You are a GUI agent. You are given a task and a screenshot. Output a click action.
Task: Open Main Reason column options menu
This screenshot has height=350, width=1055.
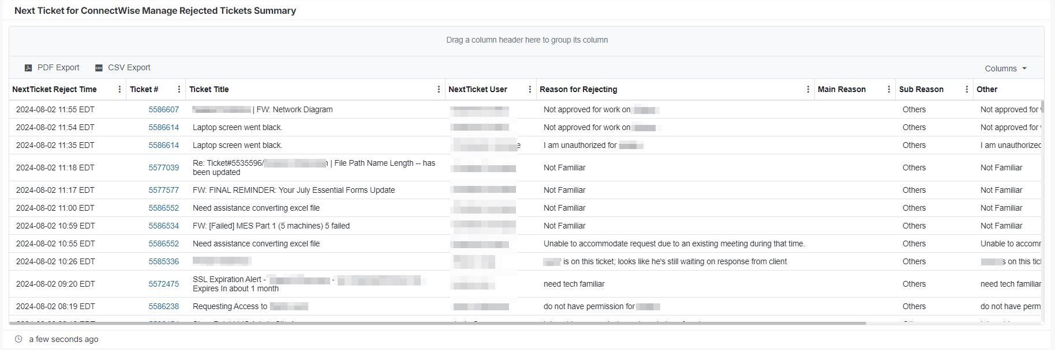(x=889, y=89)
